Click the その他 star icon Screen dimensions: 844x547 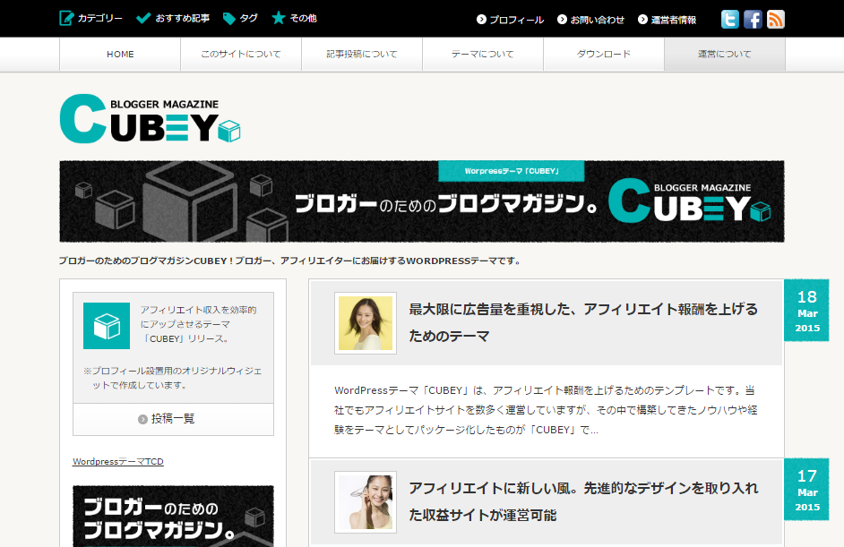[279, 18]
